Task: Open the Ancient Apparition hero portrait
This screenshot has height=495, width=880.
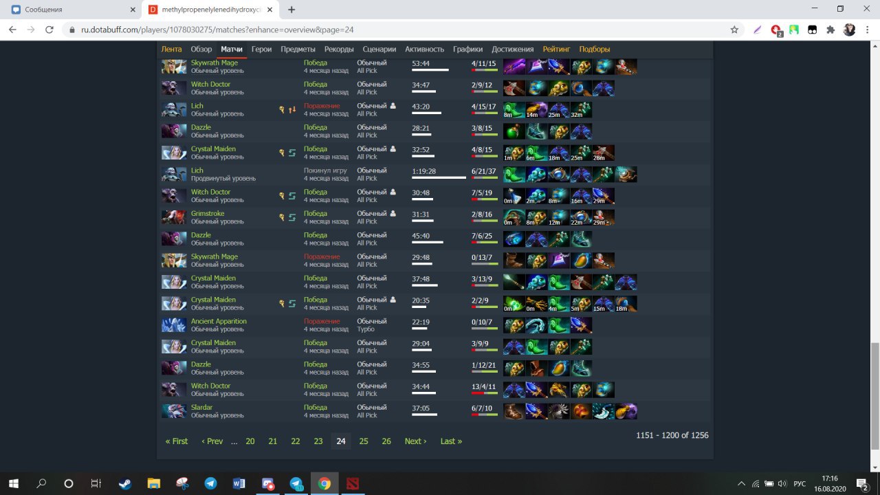Action: 174,325
